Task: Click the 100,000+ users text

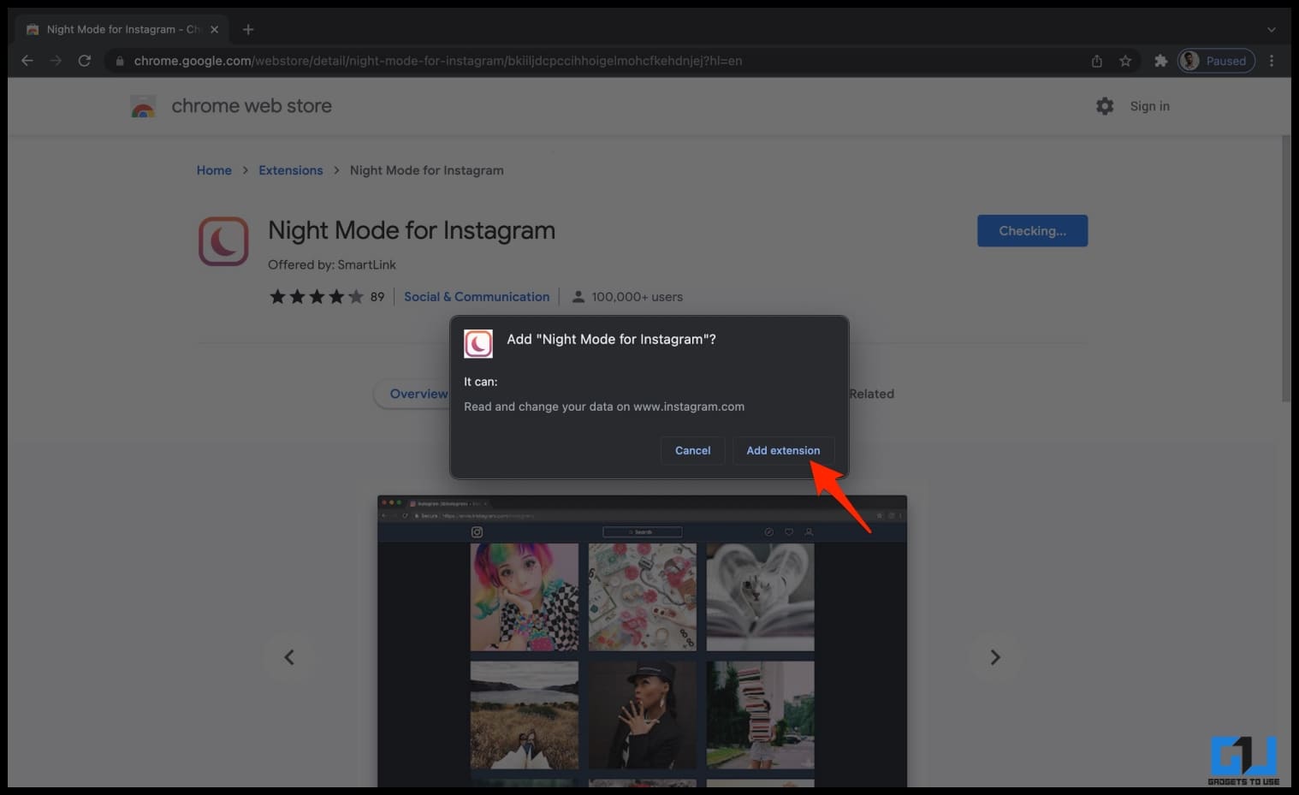Action: [637, 297]
